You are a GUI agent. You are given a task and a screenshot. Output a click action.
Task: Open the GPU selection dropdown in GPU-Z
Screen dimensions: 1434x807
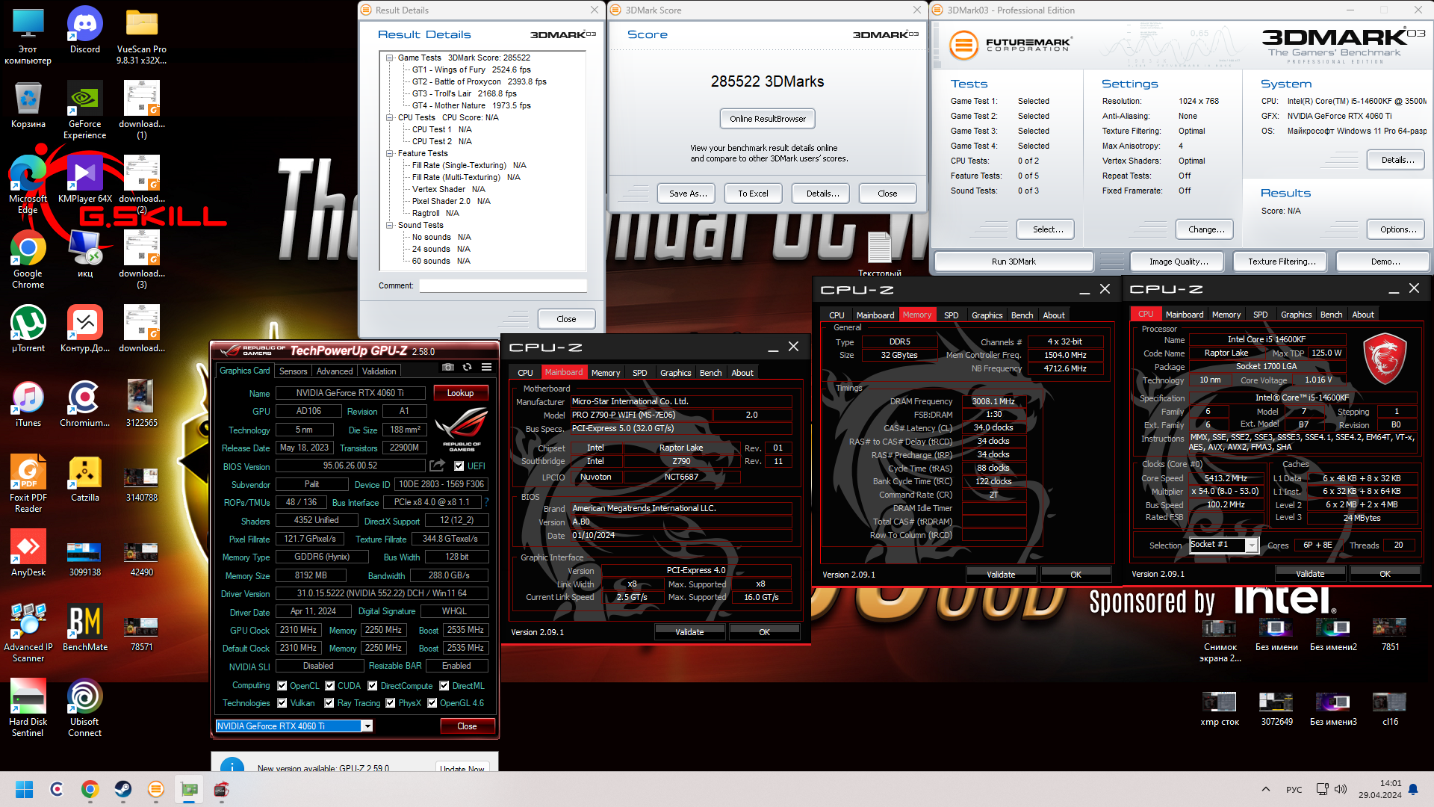point(367,726)
